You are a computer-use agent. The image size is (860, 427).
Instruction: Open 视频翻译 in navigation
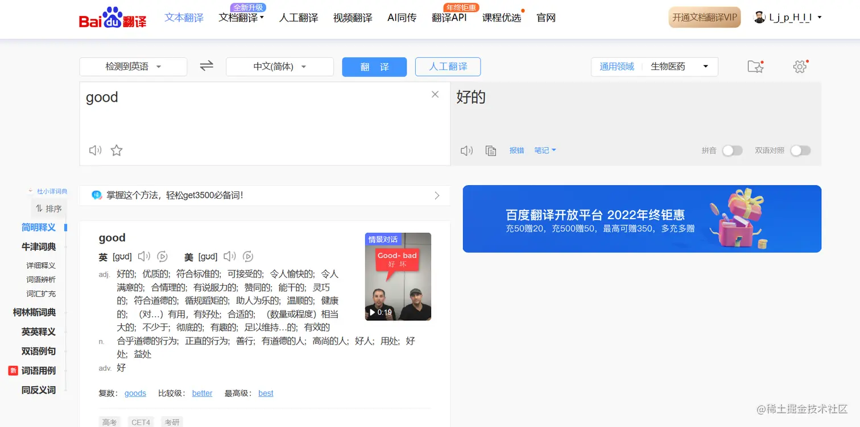(353, 18)
